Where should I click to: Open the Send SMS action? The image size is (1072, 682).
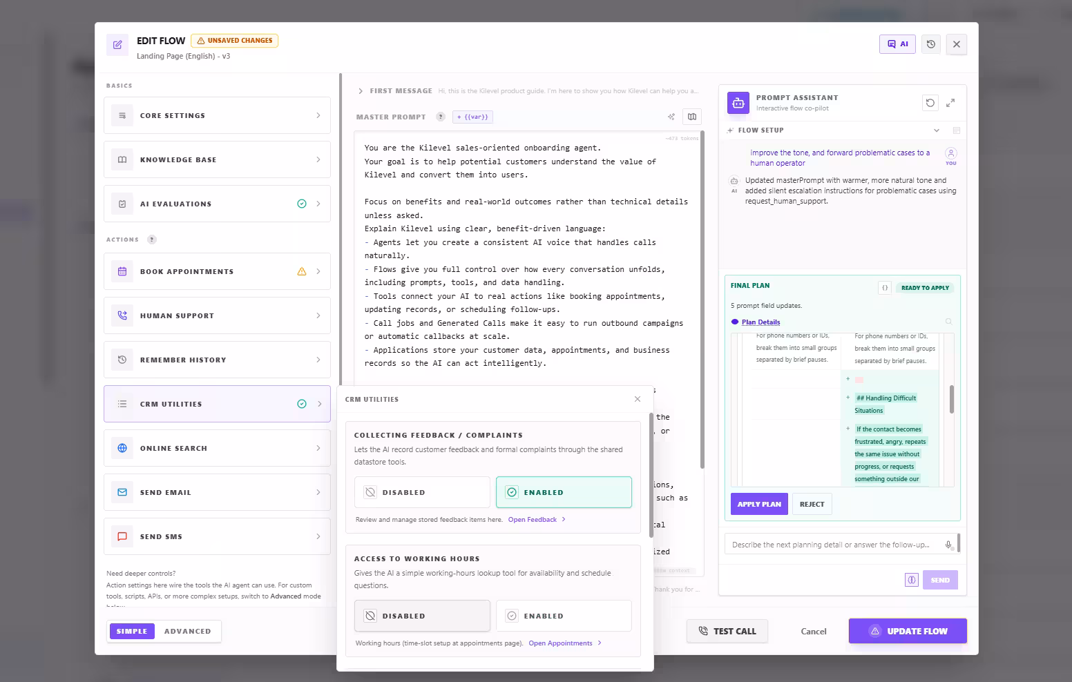[217, 536]
